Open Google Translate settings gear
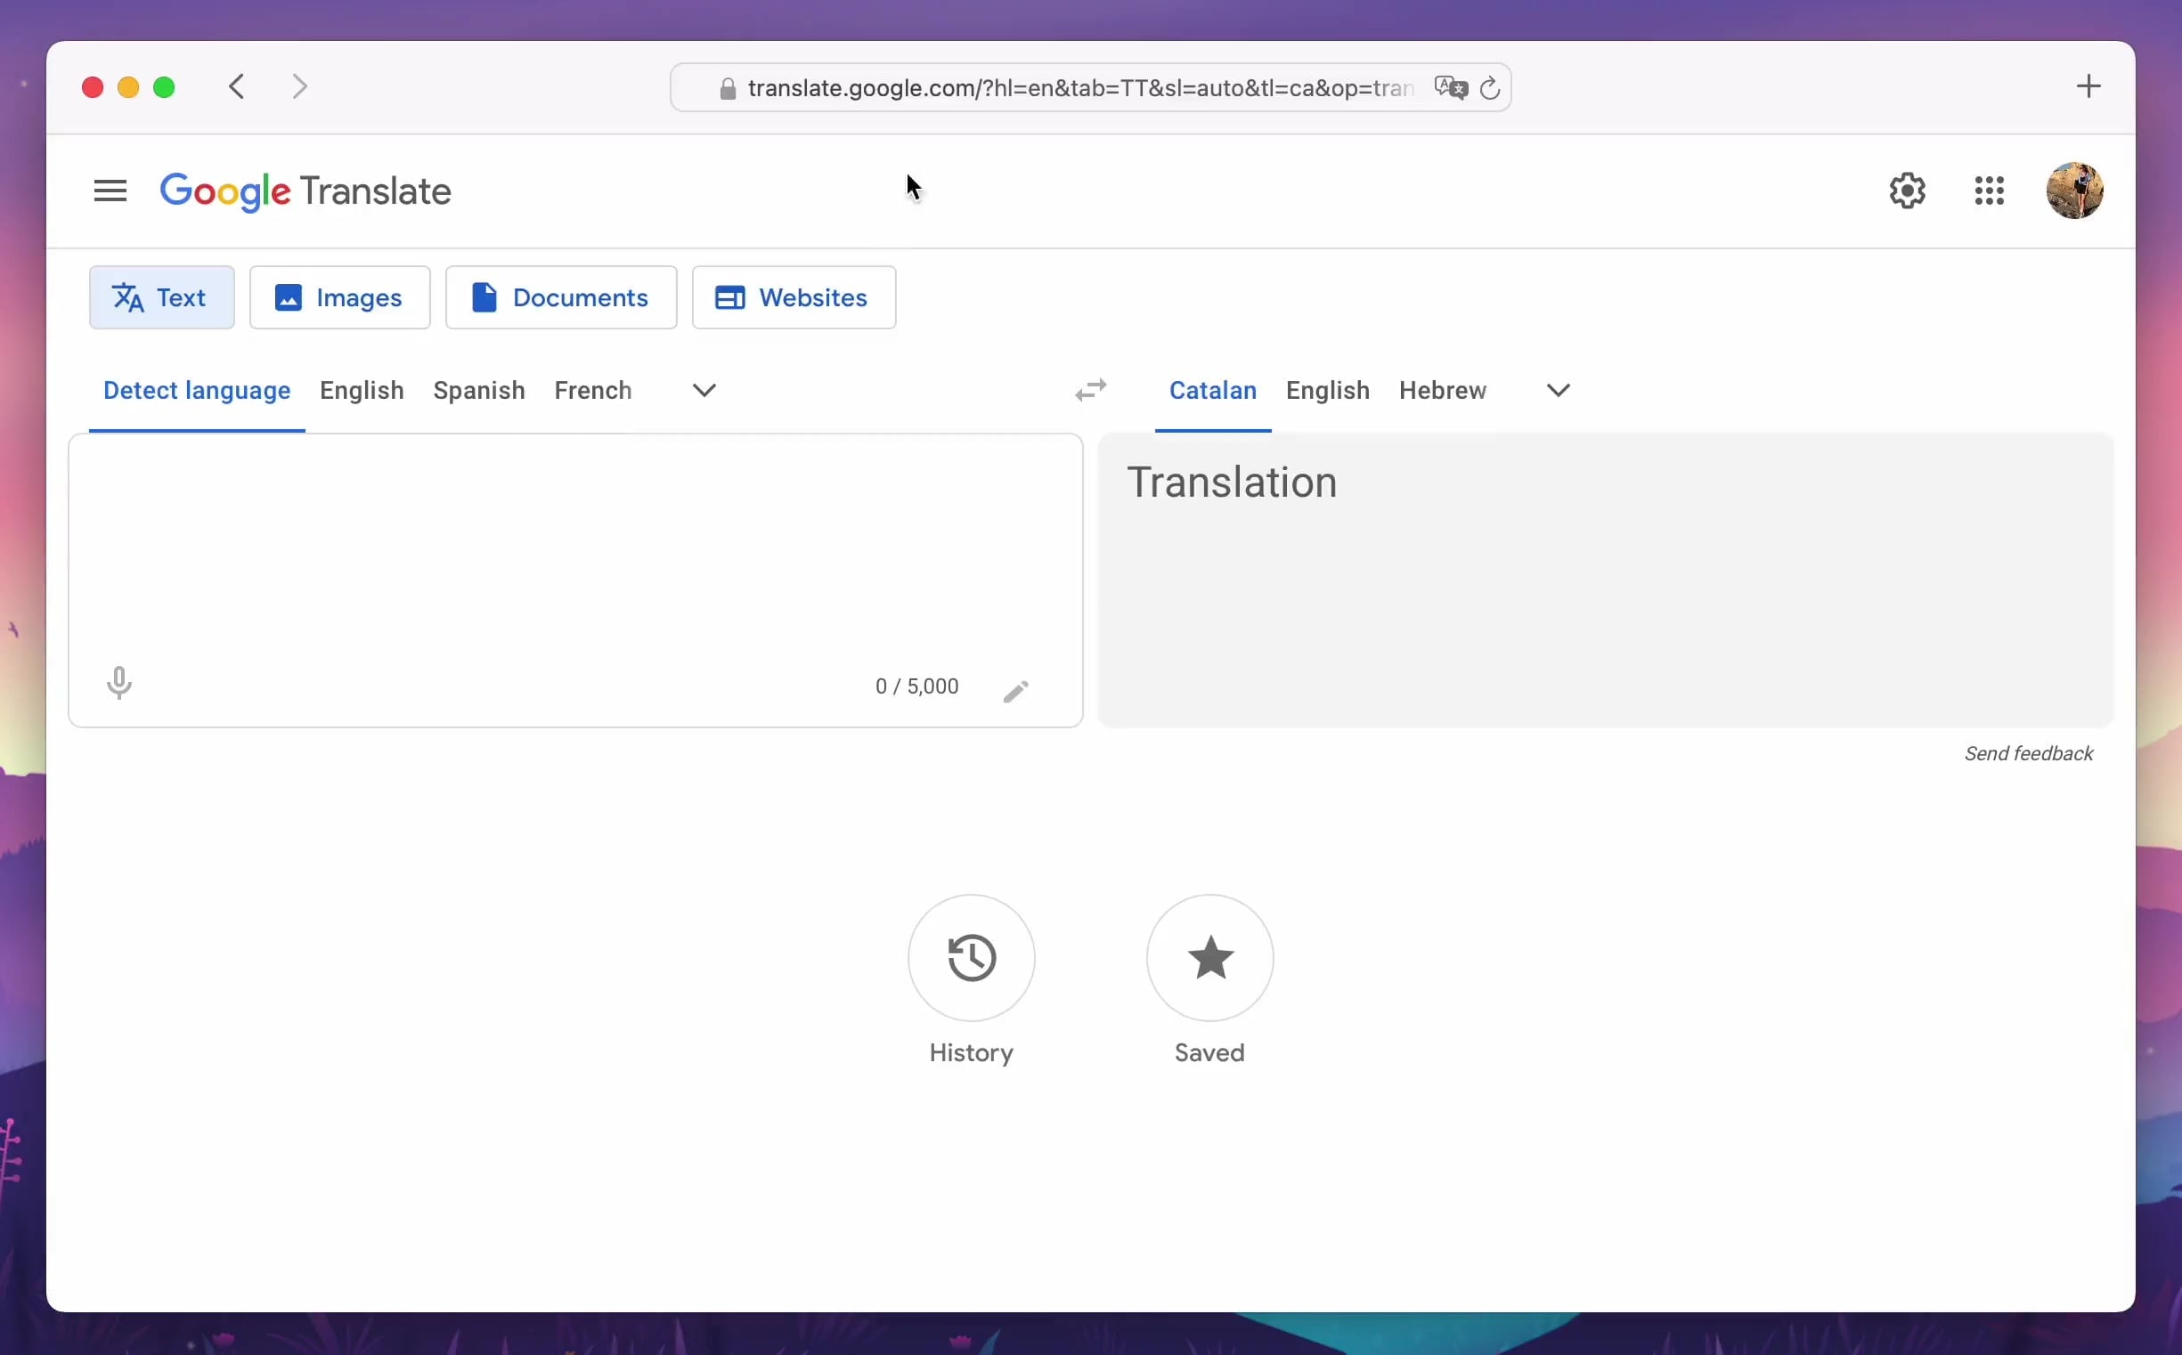 coord(1907,191)
